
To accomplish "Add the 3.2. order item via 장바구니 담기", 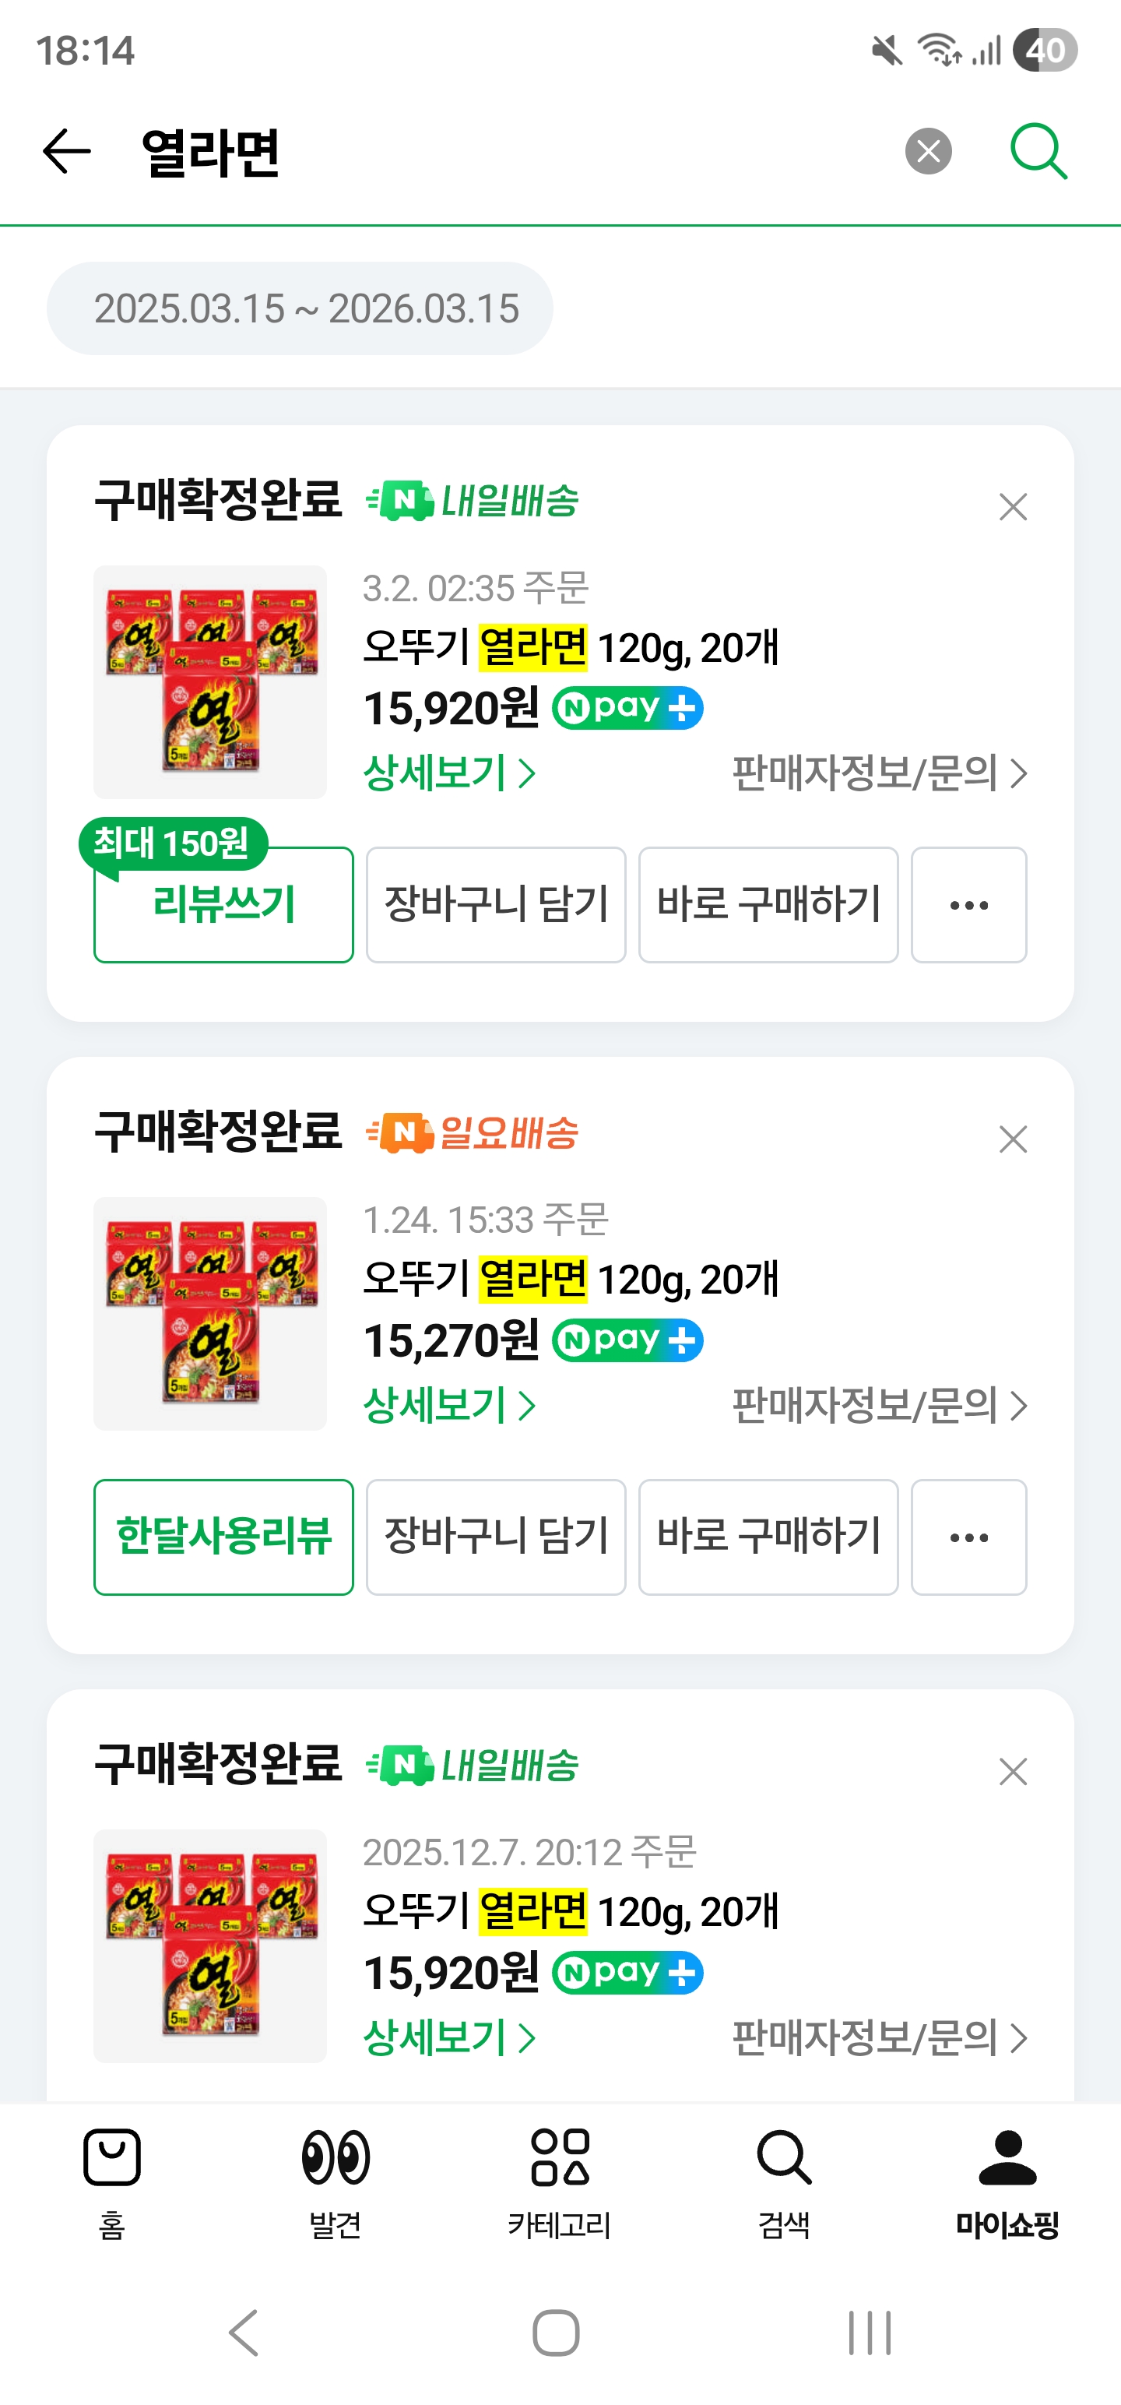I will coord(496,905).
